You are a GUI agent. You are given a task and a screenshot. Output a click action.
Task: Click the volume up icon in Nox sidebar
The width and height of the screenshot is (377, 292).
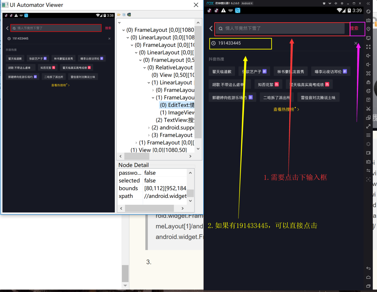pos(368,56)
